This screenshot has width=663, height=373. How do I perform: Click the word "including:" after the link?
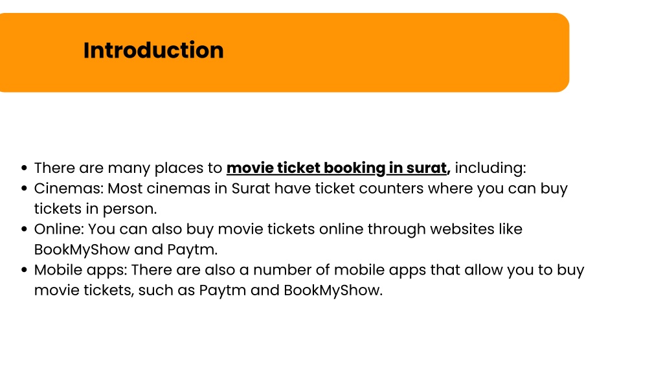click(491, 168)
